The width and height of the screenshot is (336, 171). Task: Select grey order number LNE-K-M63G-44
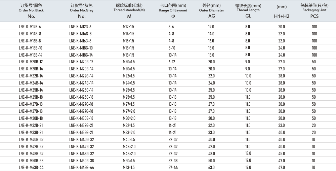click(81, 167)
